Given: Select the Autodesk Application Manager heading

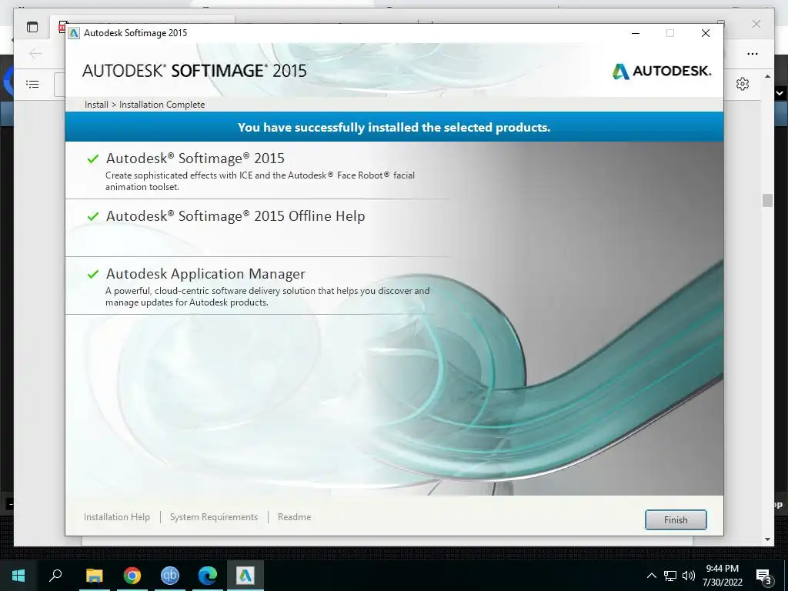Looking at the screenshot, I should point(205,274).
